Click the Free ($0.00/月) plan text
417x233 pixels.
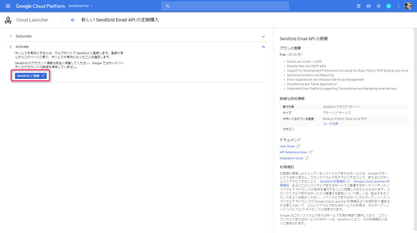291,55
